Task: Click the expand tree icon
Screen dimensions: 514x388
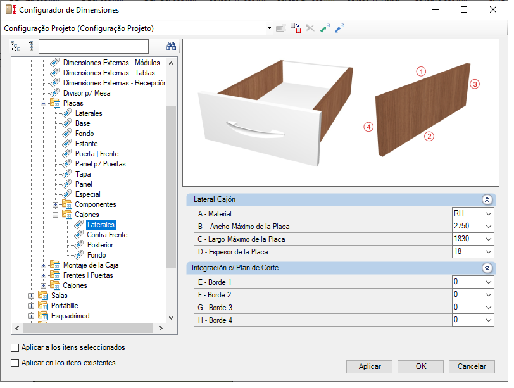Action: point(15,46)
